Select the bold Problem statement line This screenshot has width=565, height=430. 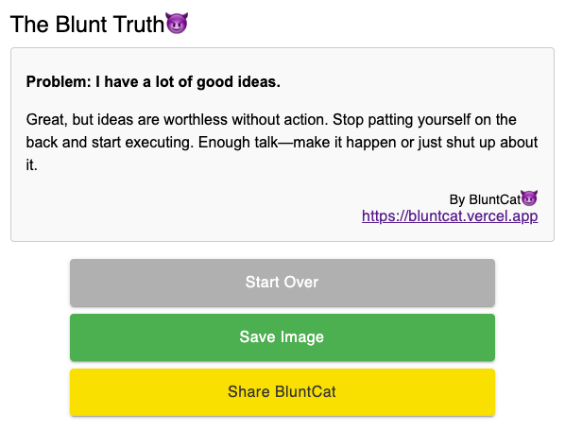[153, 82]
